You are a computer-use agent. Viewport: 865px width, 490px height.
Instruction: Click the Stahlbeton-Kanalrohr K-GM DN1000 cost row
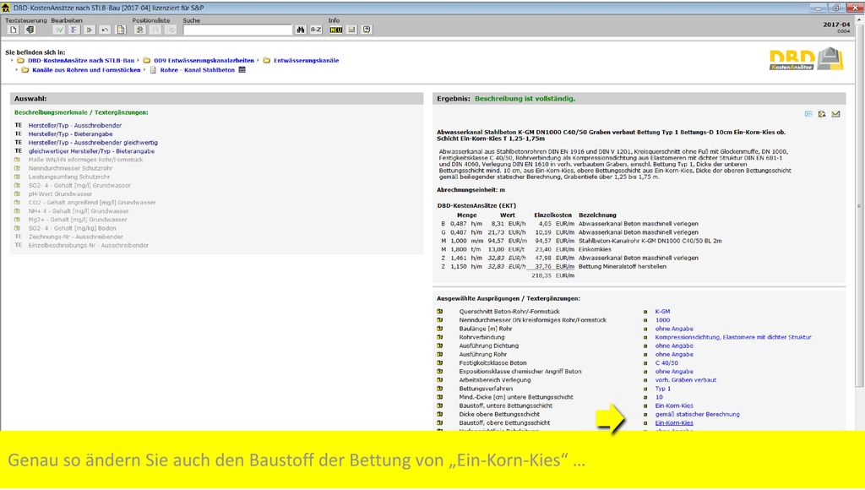pyautogui.click(x=650, y=241)
